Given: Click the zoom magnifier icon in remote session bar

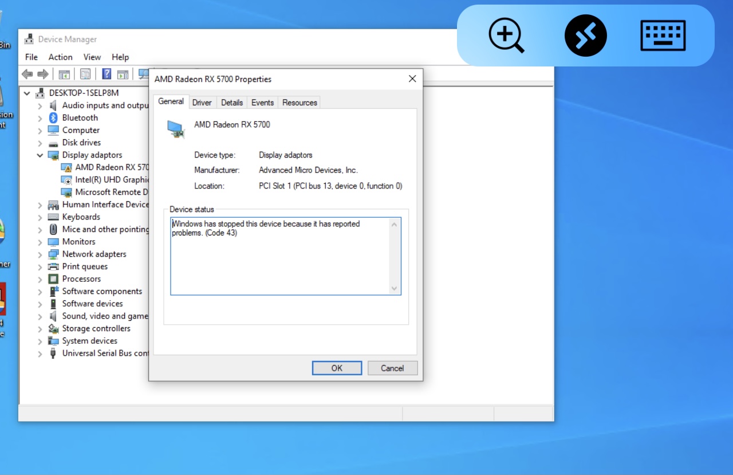Looking at the screenshot, I should [506, 36].
